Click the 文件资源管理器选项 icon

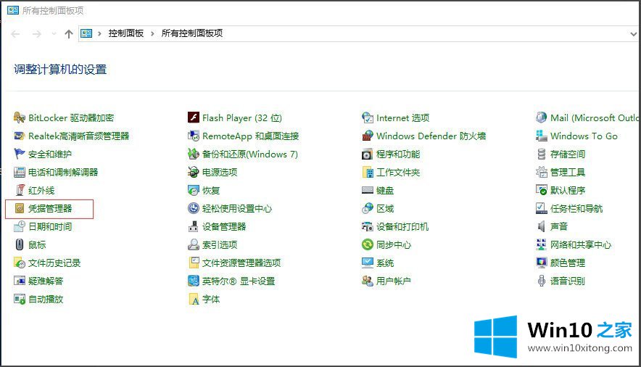[x=194, y=263]
